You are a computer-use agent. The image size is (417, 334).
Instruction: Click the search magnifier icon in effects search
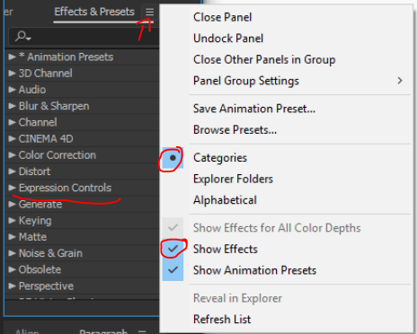coord(22,37)
